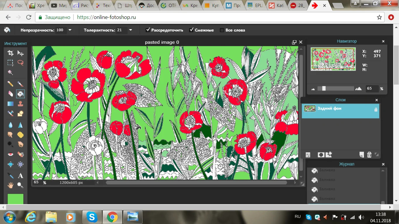The image size is (399, 224).
Task: Activate the Text tool
Action: pos(20,176)
